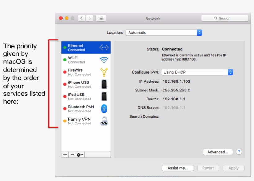Click the iPhone USB device icon

[104, 84]
